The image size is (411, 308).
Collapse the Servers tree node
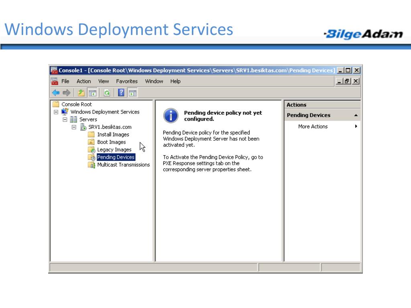click(65, 120)
